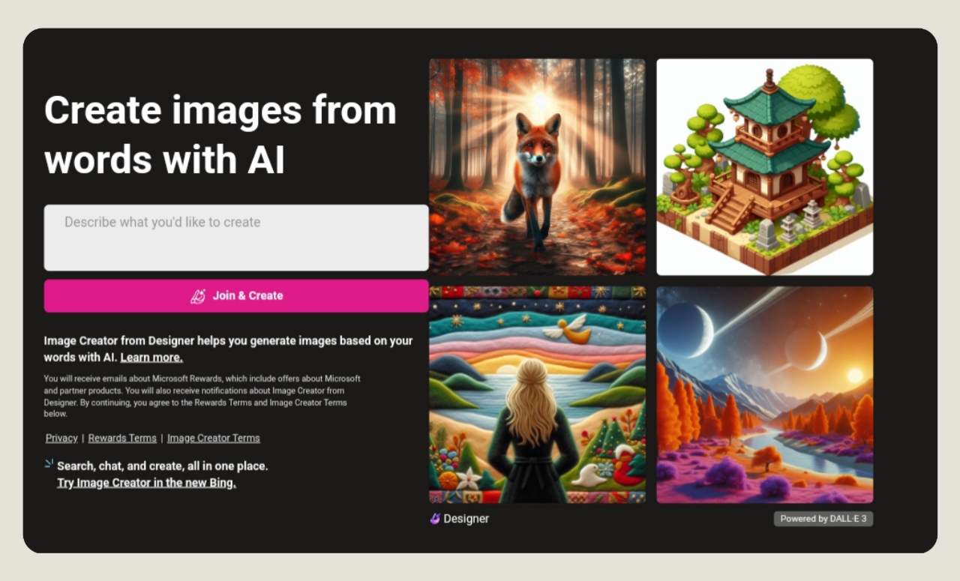Click the purple Designer logo icon
The width and height of the screenshot is (960, 581).
pyautogui.click(x=434, y=519)
